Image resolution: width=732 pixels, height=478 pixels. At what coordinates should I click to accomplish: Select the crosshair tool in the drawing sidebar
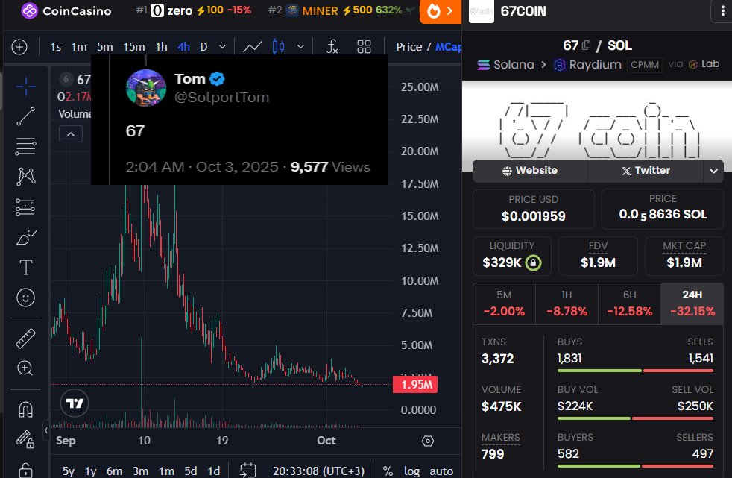(25, 86)
